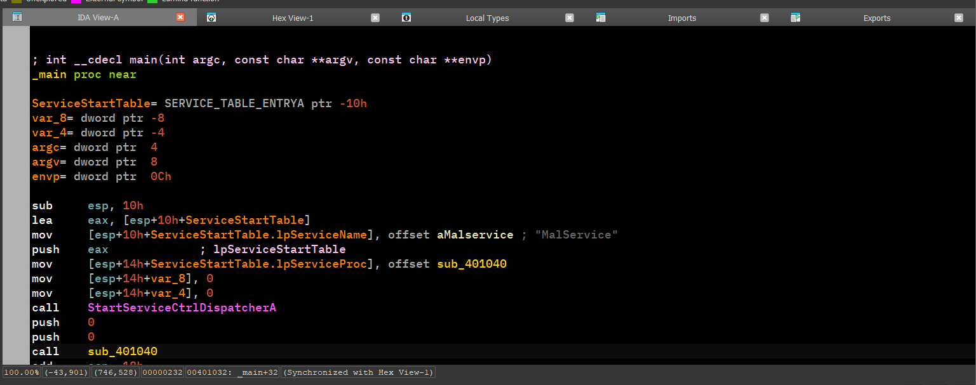The width and height of the screenshot is (976, 385).
Task: Close the Local Types tab
Action: (x=570, y=18)
